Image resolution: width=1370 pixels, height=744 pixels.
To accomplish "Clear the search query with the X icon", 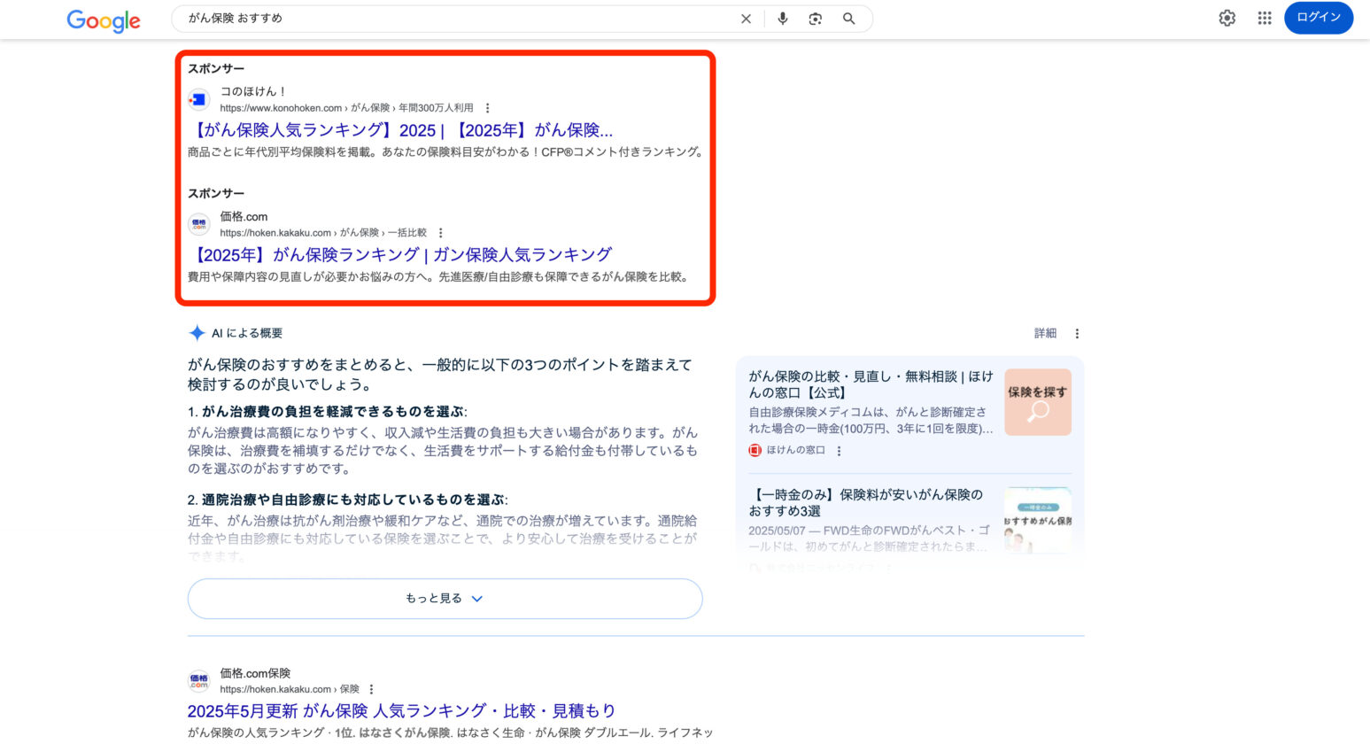I will (x=746, y=19).
